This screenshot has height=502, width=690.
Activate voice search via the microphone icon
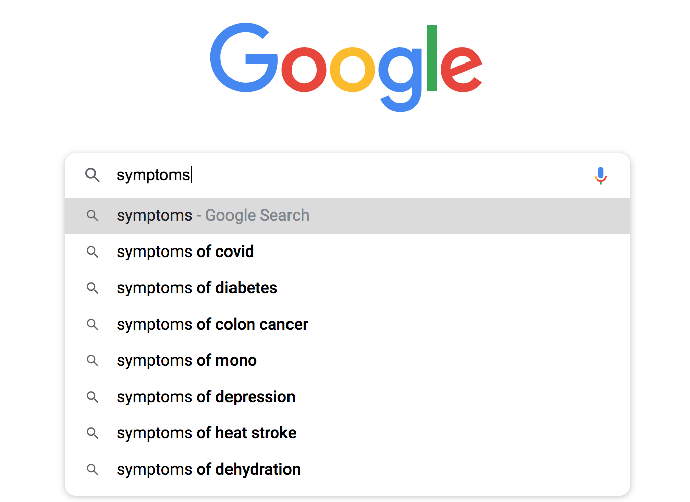coord(600,176)
